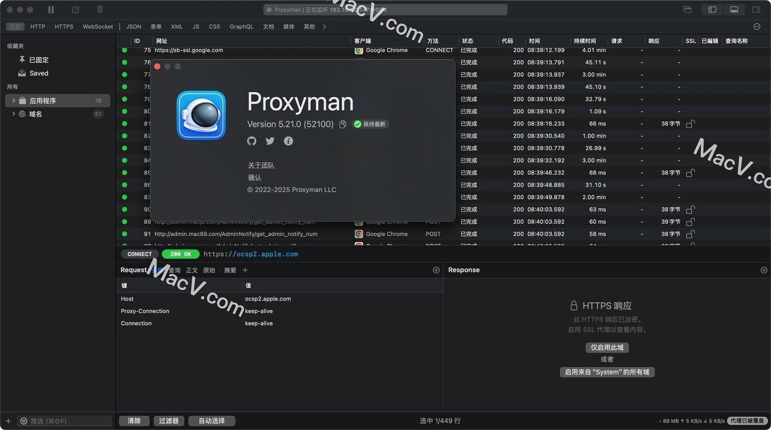The image size is (771, 430).
Task: Filter by 其他 type
Action: click(309, 27)
